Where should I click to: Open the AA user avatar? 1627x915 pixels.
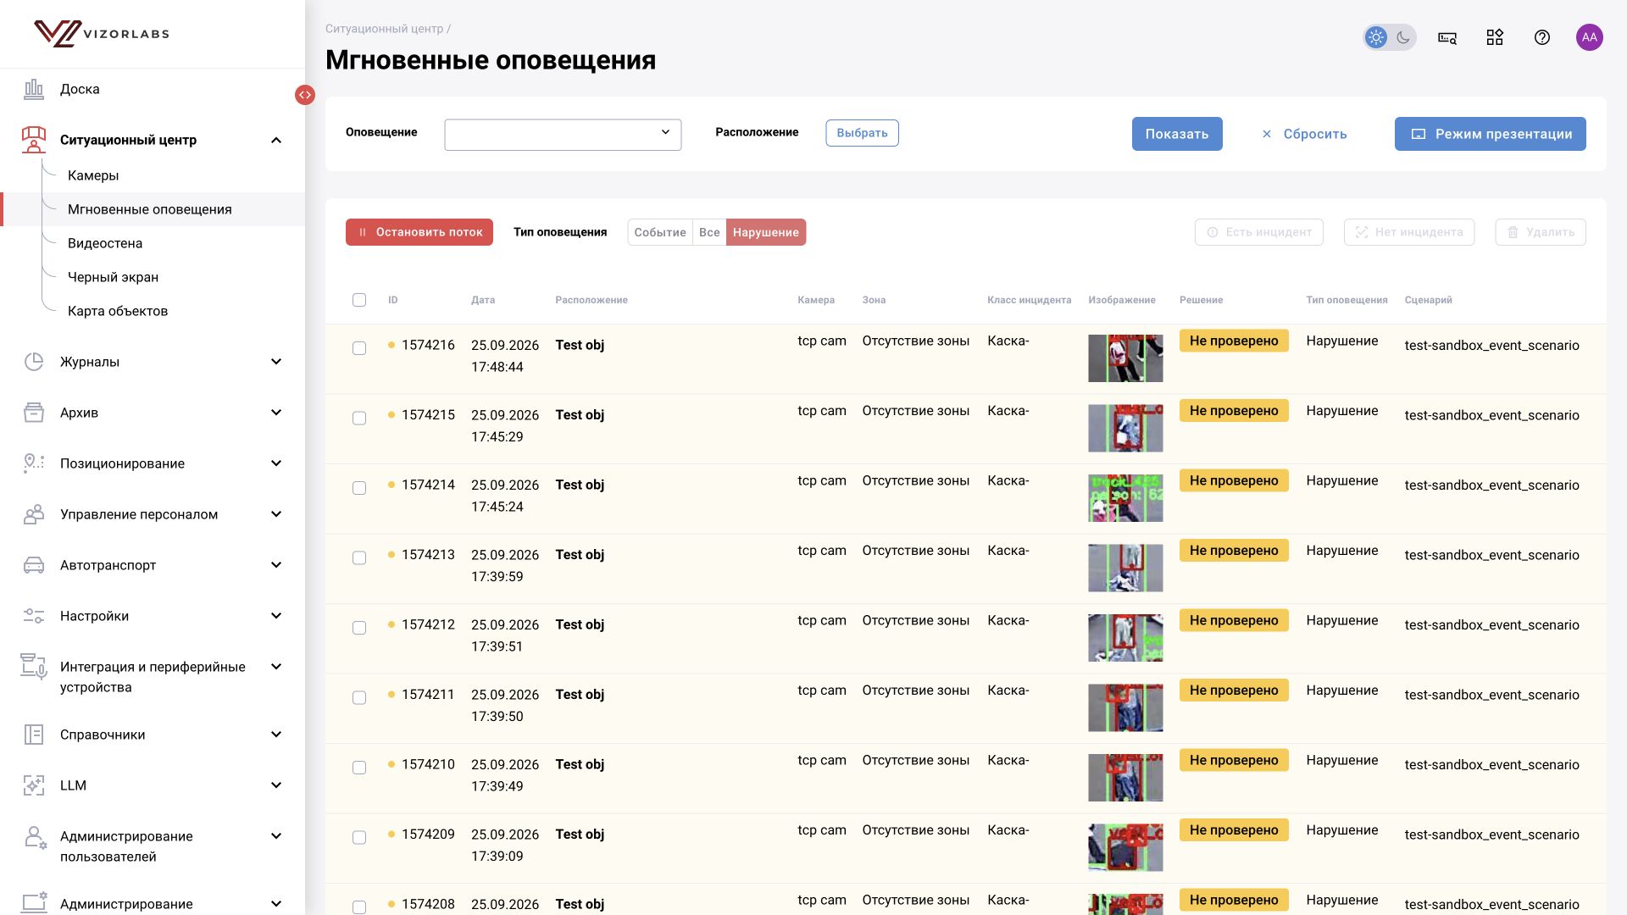[1590, 37]
